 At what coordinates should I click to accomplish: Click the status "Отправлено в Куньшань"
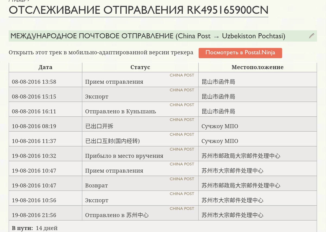click(121, 112)
